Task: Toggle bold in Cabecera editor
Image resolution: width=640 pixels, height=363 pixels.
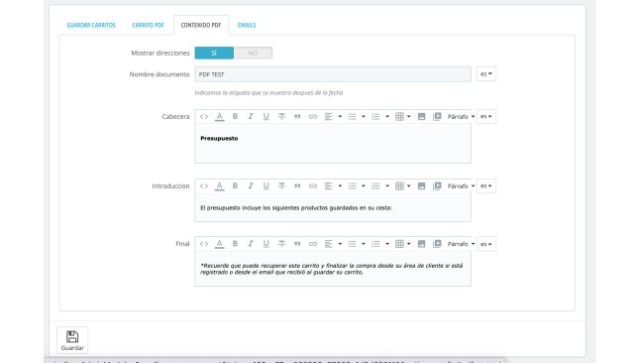Action: pyautogui.click(x=235, y=116)
